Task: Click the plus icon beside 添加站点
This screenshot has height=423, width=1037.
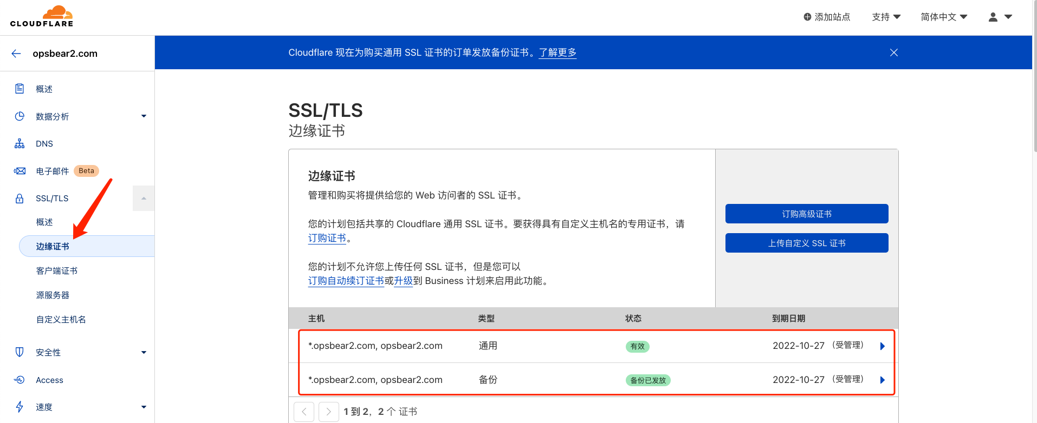Action: [807, 17]
